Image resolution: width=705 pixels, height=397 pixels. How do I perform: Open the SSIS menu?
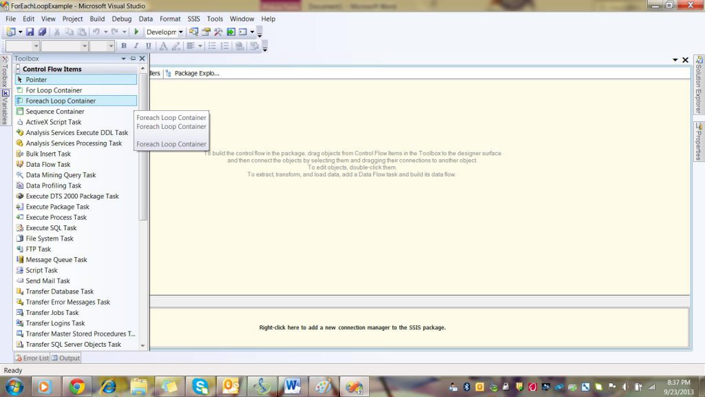195,19
